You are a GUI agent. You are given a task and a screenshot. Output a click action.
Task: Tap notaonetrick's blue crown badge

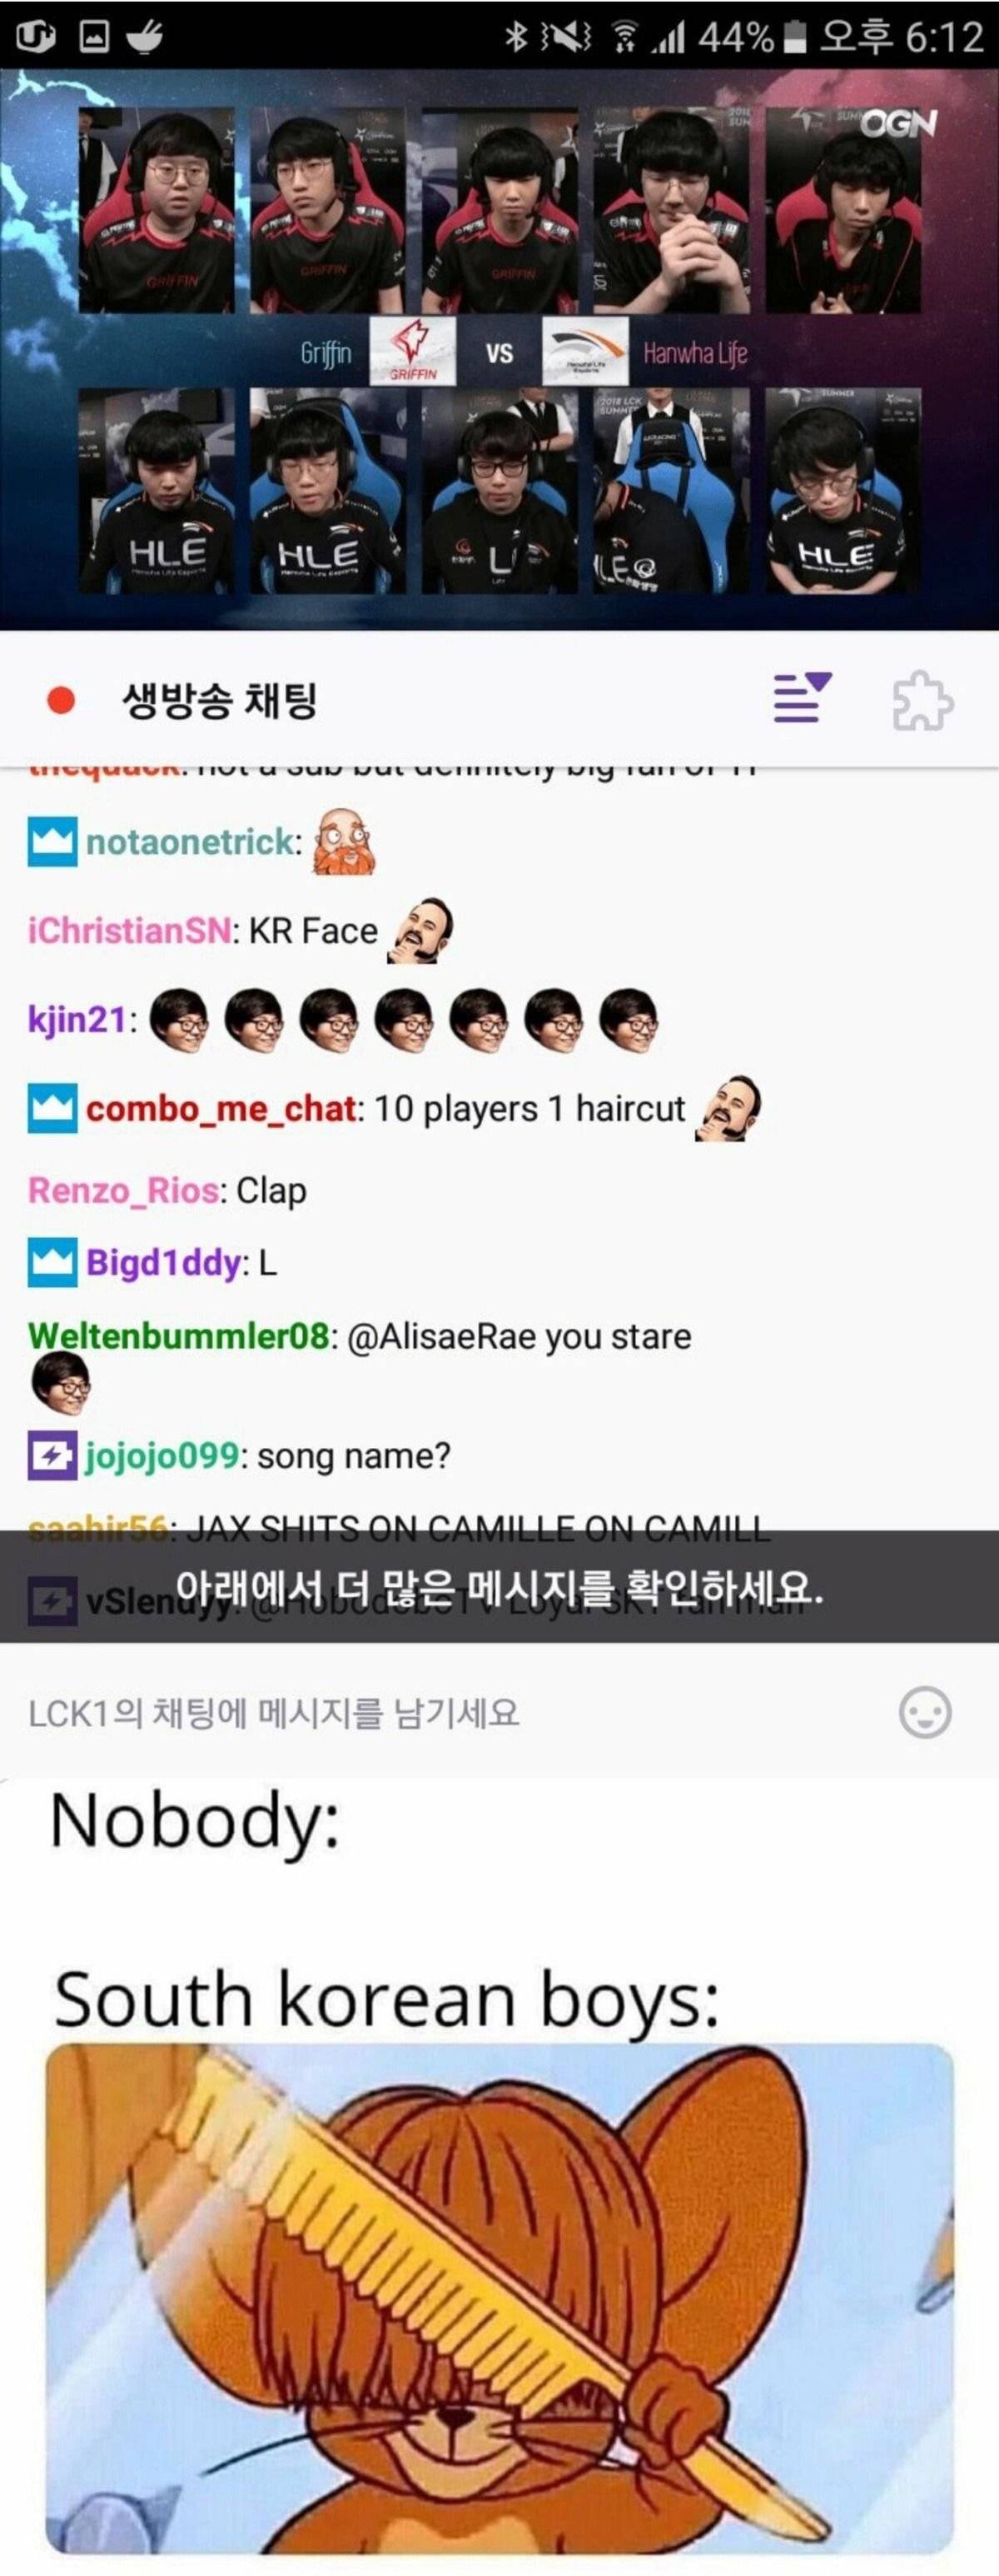pyautogui.click(x=52, y=842)
